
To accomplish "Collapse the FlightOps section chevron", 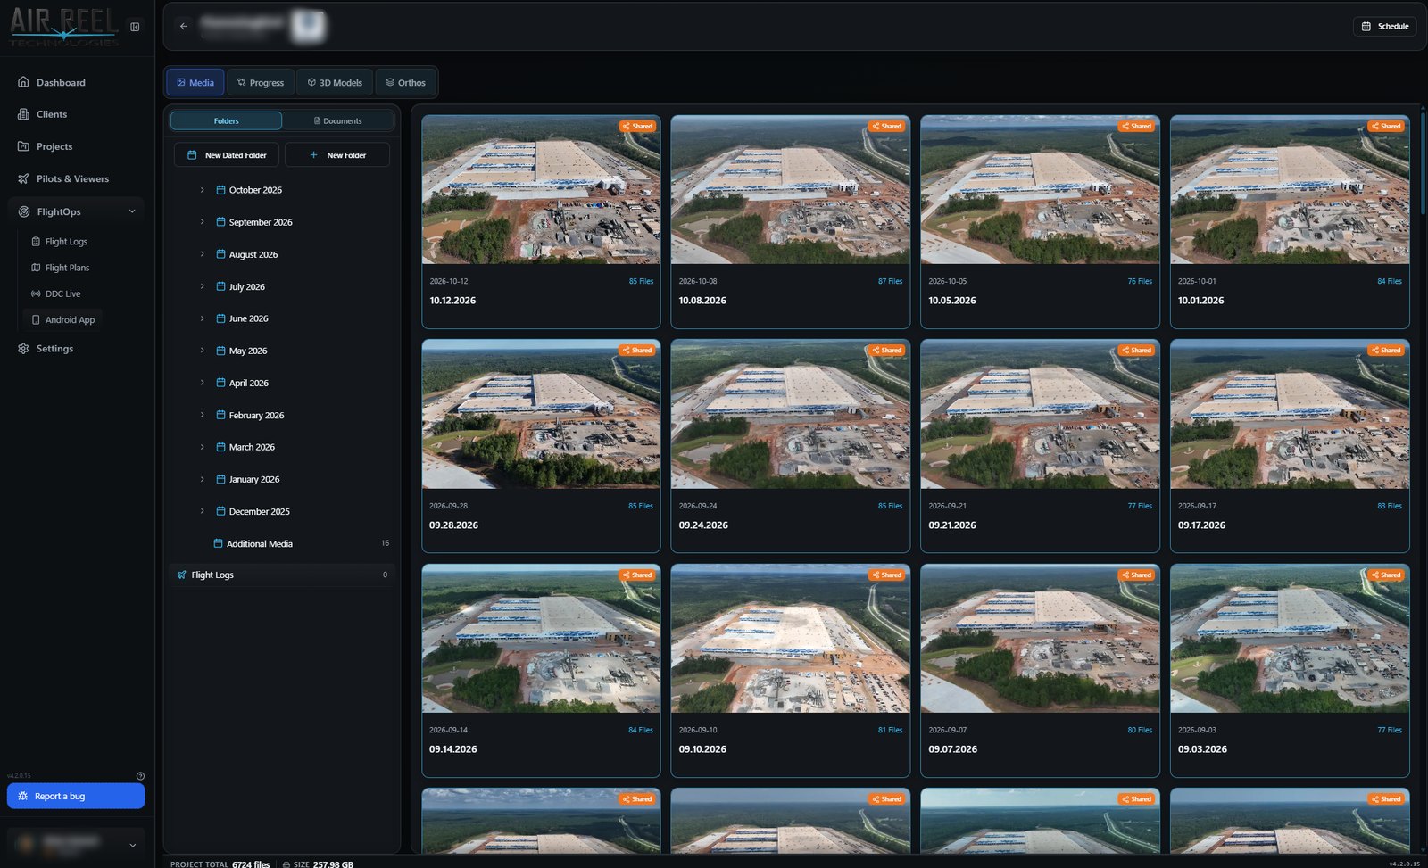I will point(132,211).
